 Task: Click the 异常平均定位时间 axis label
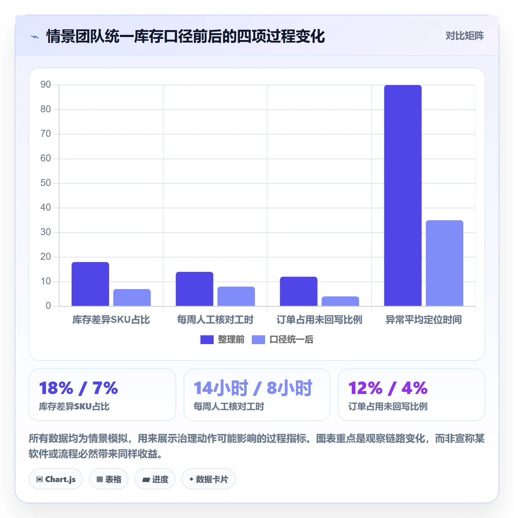tap(423, 320)
